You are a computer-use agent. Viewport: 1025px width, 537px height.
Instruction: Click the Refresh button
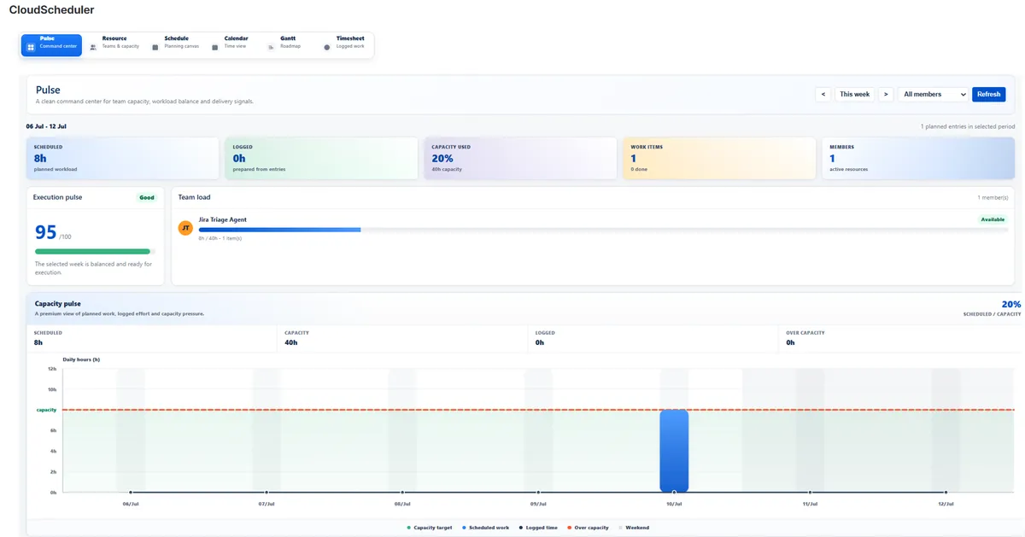(988, 94)
